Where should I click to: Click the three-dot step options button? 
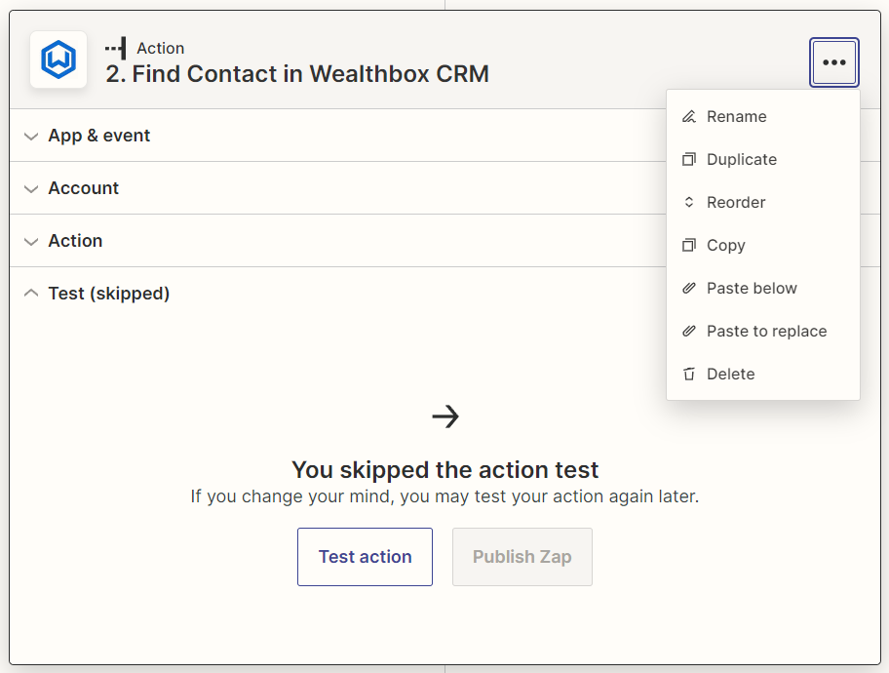[833, 62]
